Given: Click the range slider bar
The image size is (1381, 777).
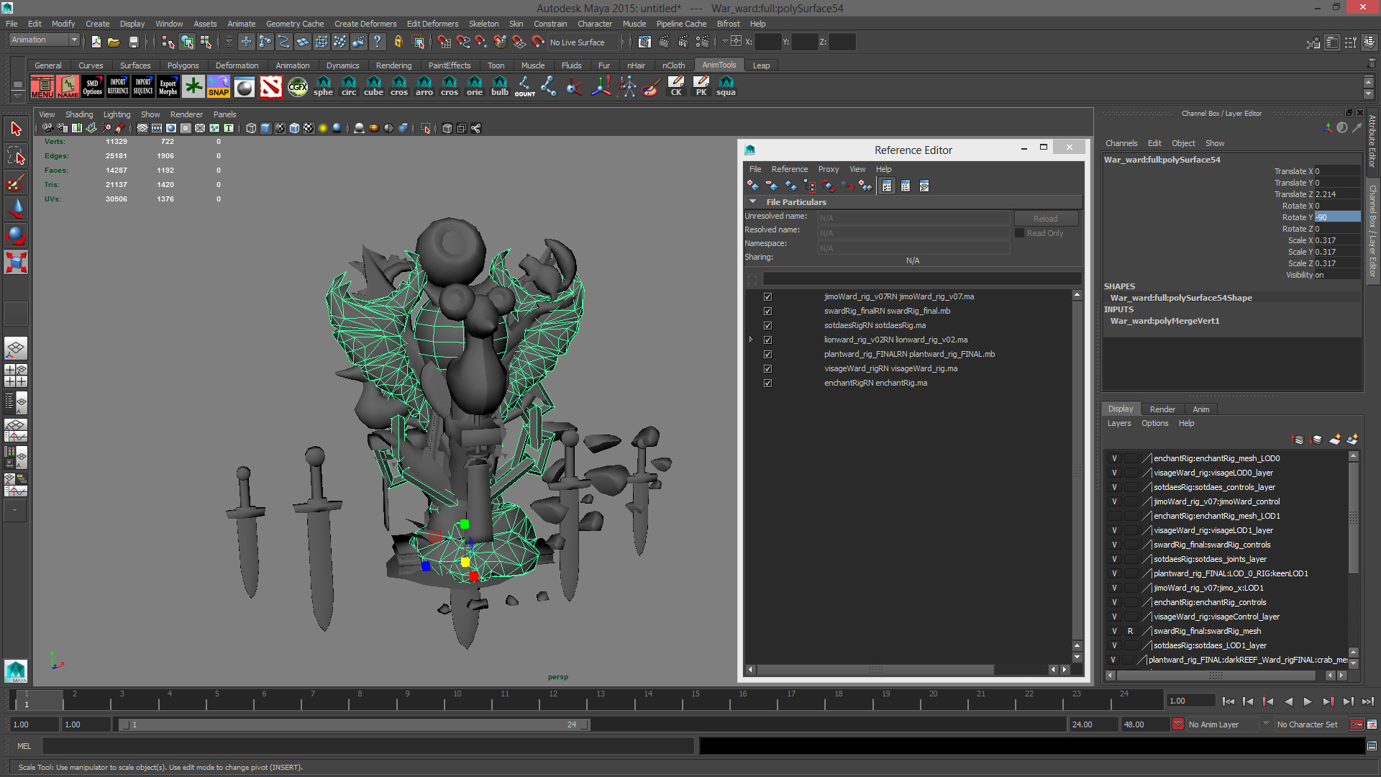Looking at the screenshot, I should point(352,724).
